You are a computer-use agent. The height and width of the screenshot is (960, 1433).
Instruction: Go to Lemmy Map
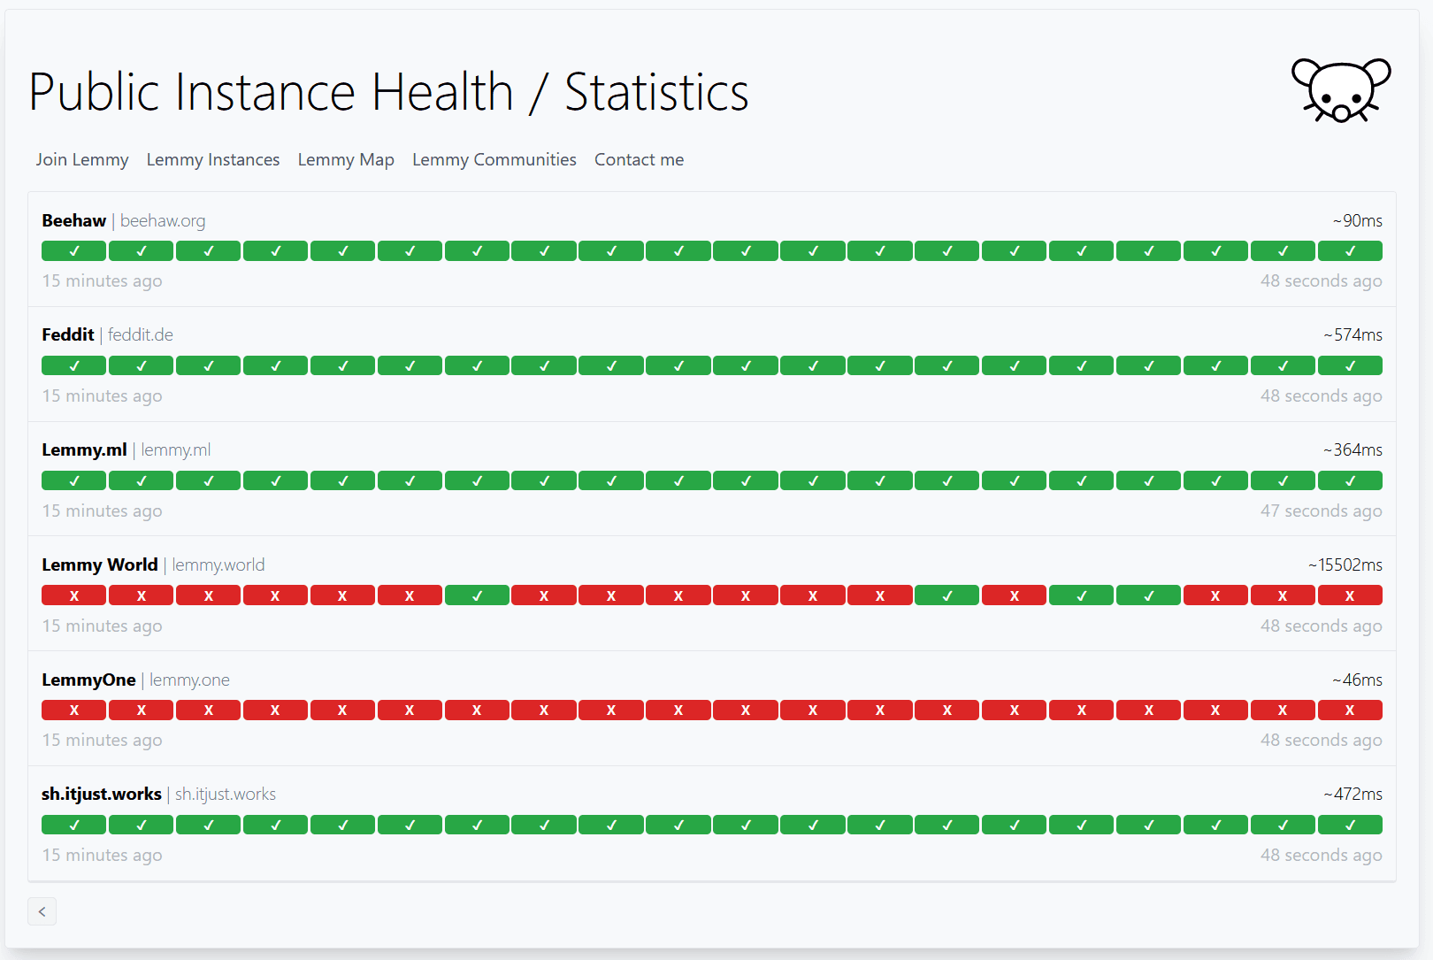pyautogui.click(x=346, y=160)
